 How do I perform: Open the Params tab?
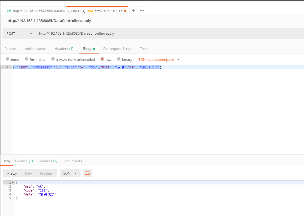(x=10, y=49)
